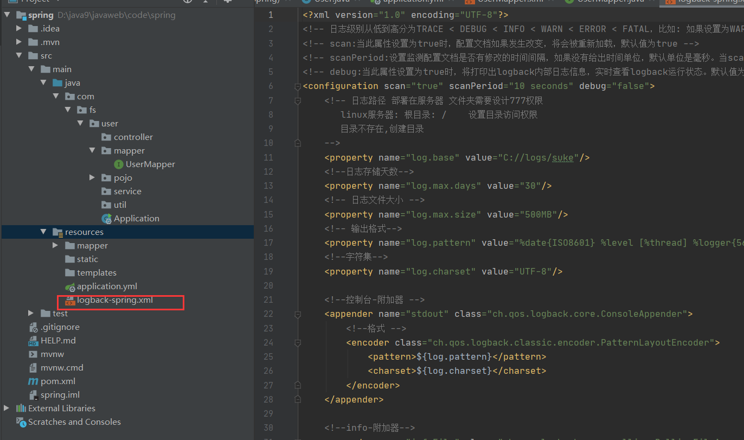Expand the External Libraries node

coord(7,409)
